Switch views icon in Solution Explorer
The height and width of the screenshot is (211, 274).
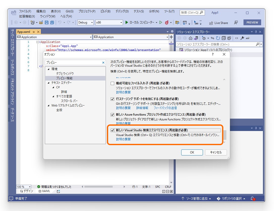196,38
